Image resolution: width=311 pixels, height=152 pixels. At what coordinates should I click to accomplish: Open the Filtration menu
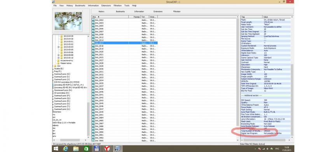[x=117, y=5]
